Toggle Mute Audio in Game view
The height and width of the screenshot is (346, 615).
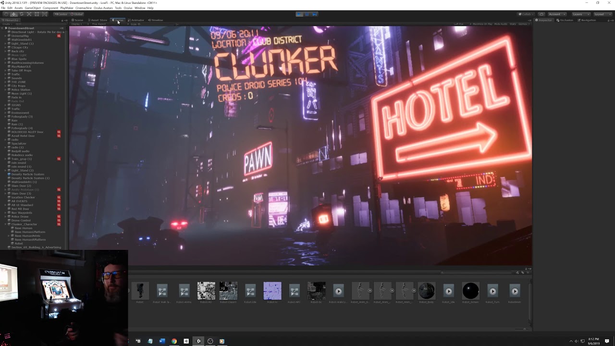[501, 24]
